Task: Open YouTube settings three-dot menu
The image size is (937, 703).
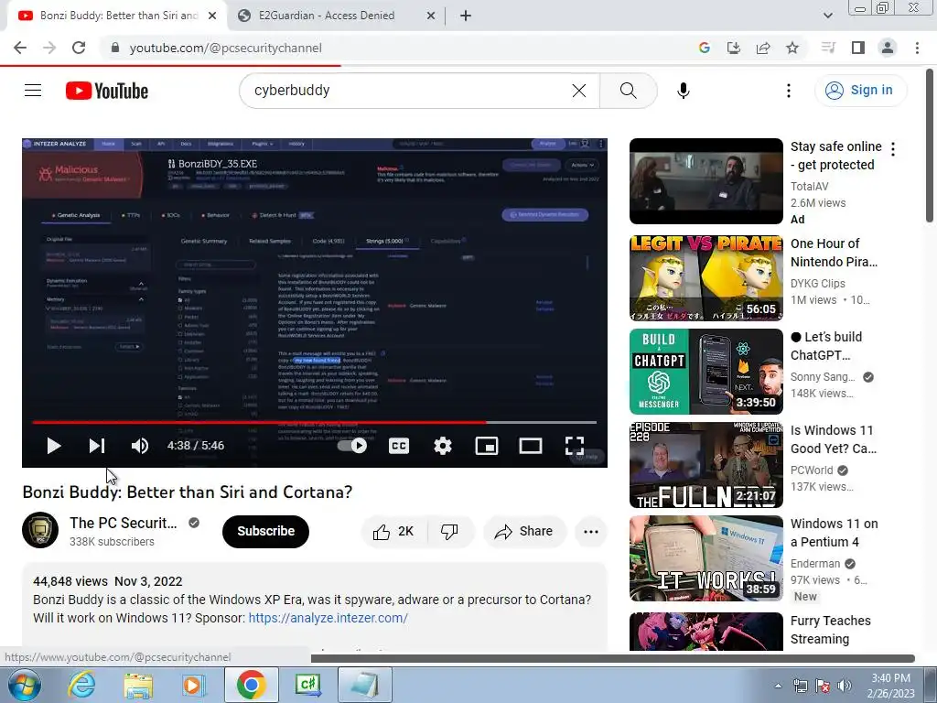Action: pyautogui.click(x=789, y=91)
